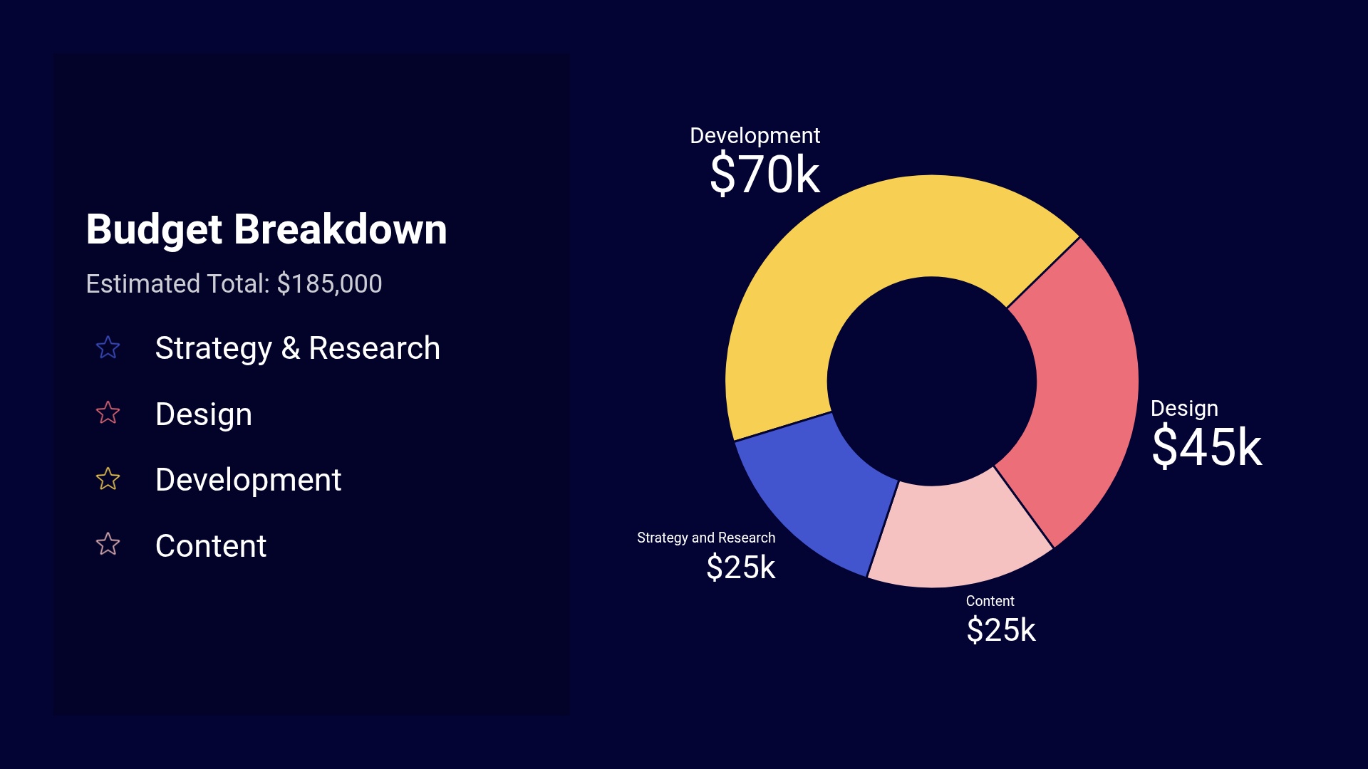Toggle the Design list item
The width and height of the screenshot is (1368, 769).
(x=203, y=414)
